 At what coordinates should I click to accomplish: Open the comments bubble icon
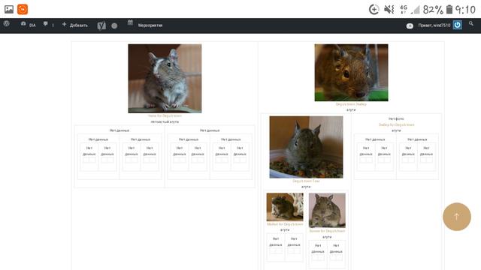(45, 24)
